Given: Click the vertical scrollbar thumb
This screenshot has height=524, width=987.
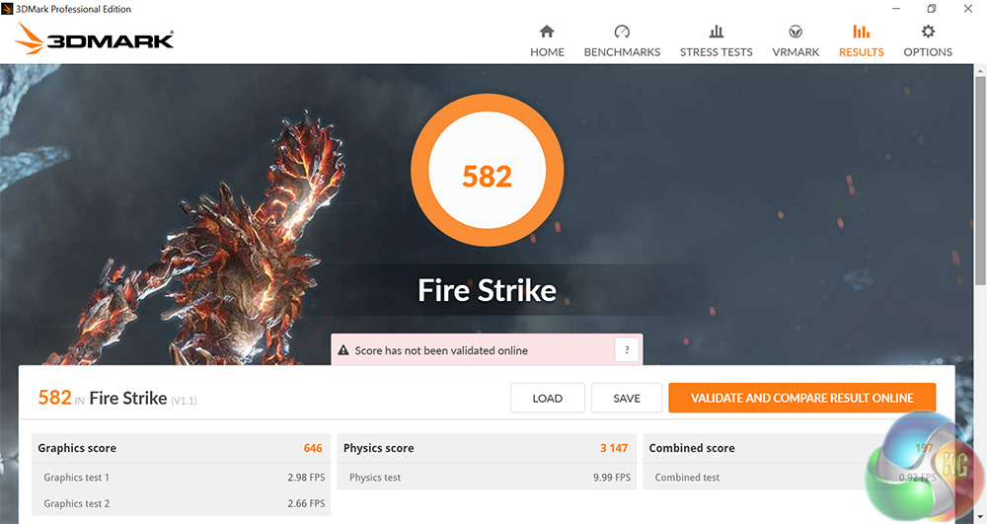Looking at the screenshot, I should click(x=981, y=183).
